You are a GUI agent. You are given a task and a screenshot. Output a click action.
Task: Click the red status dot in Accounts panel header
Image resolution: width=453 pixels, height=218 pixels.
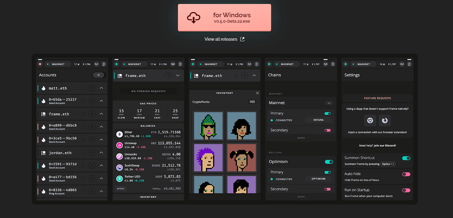tap(40, 64)
